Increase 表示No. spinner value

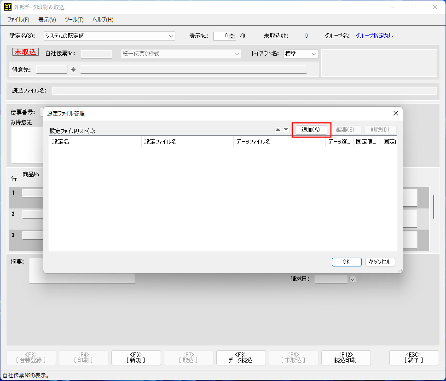click(232, 34)
